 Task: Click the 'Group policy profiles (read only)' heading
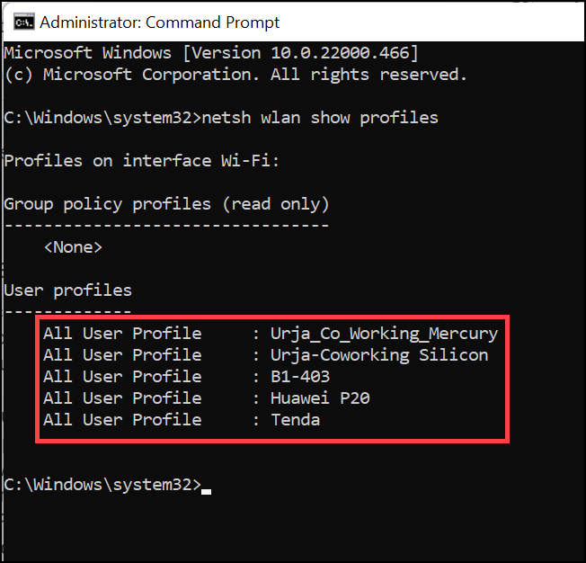166,204
